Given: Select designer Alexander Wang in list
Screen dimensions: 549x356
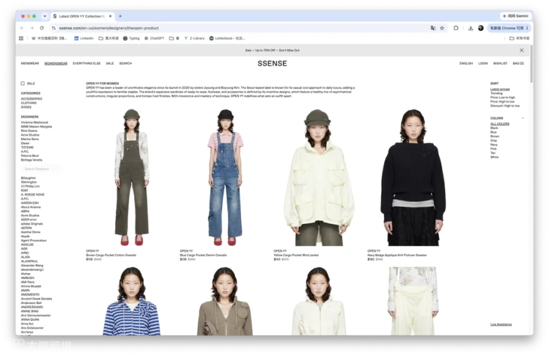Looking at the screenshot, I should 32,266.
